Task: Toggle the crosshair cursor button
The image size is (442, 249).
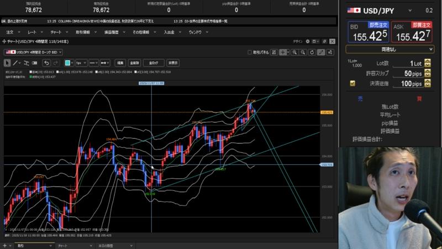Action: pos(283,52)
